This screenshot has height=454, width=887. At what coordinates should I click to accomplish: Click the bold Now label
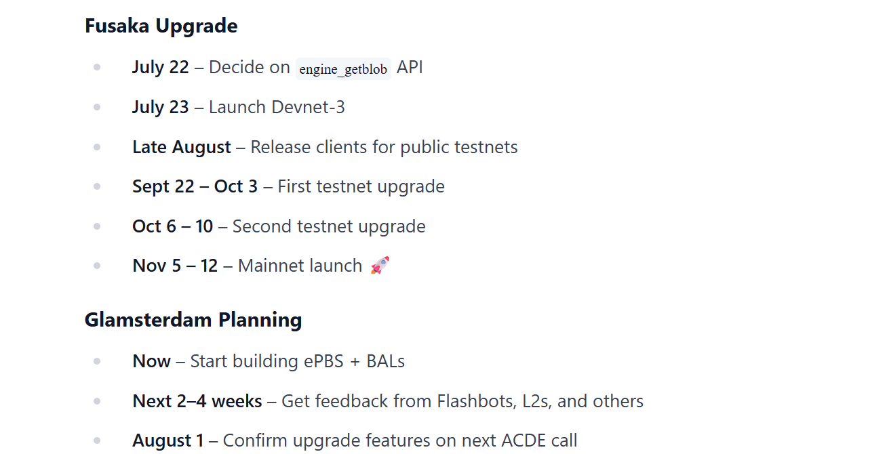(152, 362)
